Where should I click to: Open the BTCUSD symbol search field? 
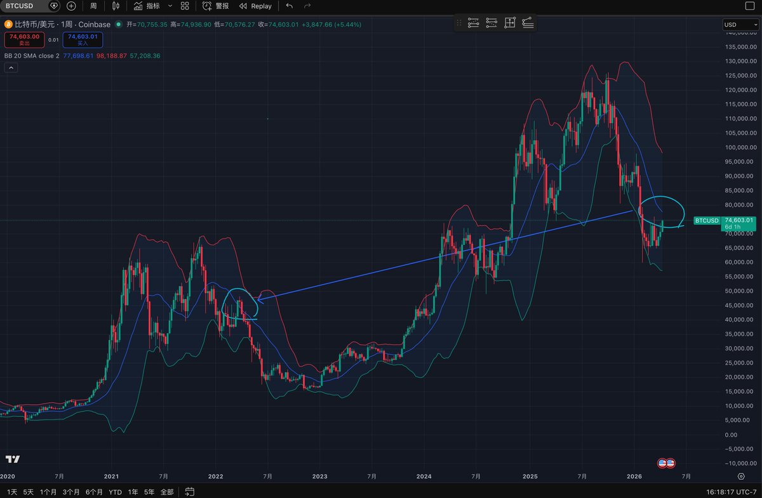pyautogui.click(x=23, y=6)
